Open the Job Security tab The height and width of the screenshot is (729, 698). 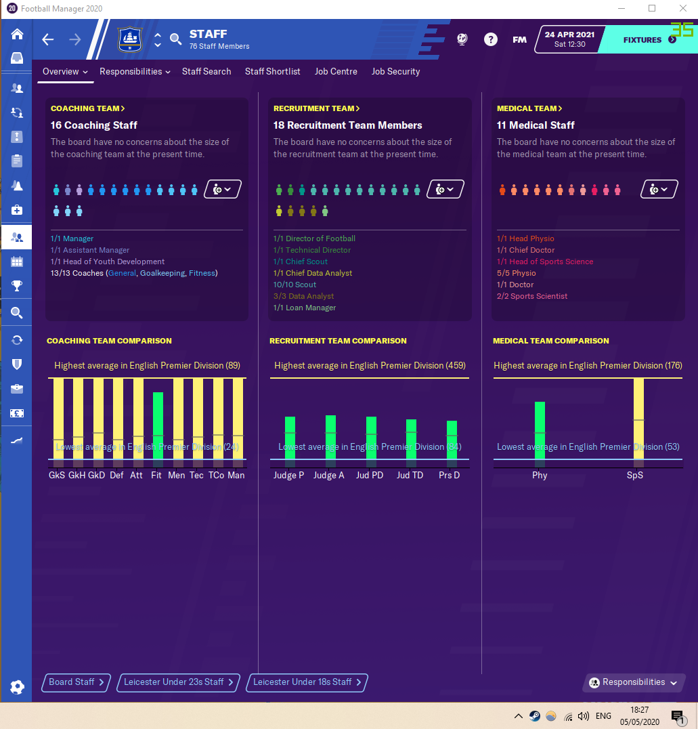395,72
